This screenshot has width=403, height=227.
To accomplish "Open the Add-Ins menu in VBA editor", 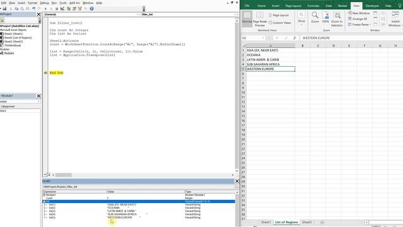I will pos(74,3).
